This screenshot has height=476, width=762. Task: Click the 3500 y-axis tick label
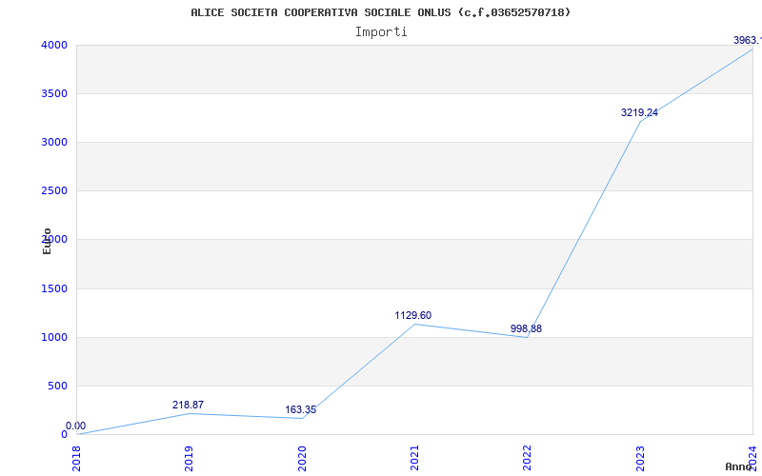coord(54,93)
